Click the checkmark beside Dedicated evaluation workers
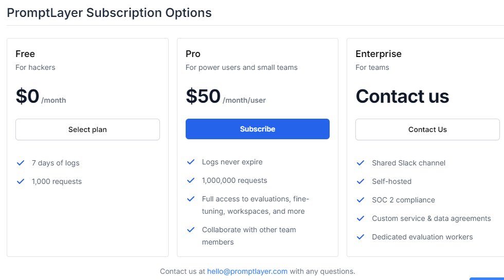Screen dimensions: 504x280 pyautogui.click(x=361, y=237)
